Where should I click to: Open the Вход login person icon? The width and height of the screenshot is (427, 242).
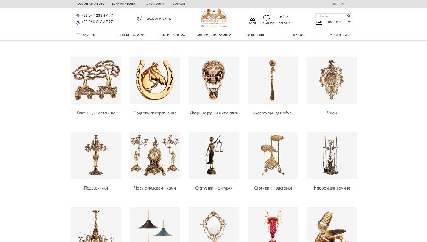coord(252,18)
